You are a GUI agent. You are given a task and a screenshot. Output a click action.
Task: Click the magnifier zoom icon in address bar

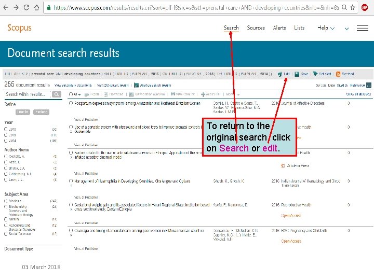coord(344,8)
